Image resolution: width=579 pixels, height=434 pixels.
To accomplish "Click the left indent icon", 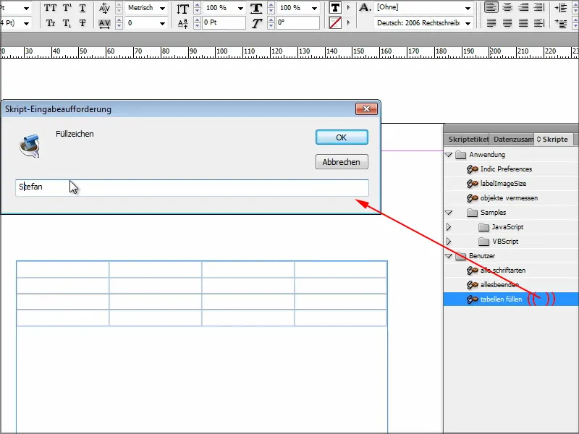I will 561,8.
